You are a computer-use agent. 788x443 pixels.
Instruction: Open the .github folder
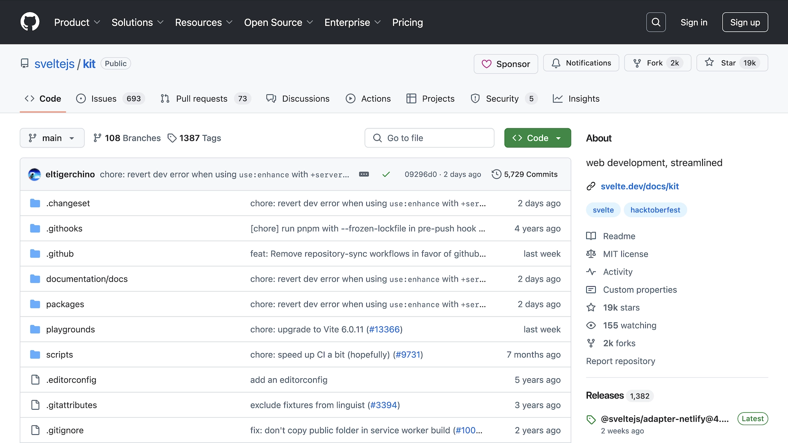[x=60, y=254]
